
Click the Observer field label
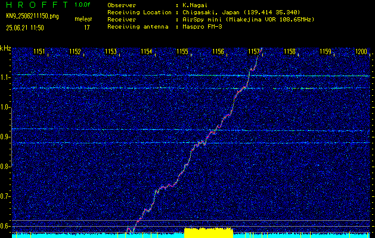(x=122, y=5)
